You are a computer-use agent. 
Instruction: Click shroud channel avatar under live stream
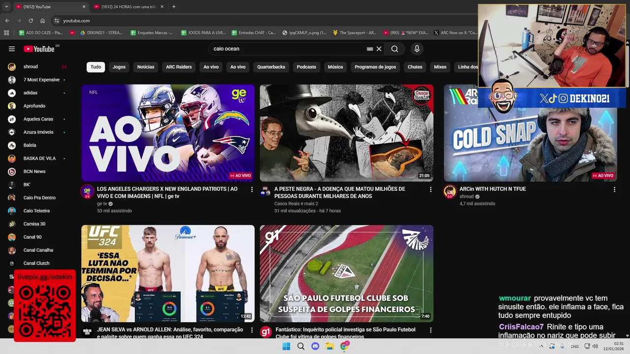coord(450,192)
